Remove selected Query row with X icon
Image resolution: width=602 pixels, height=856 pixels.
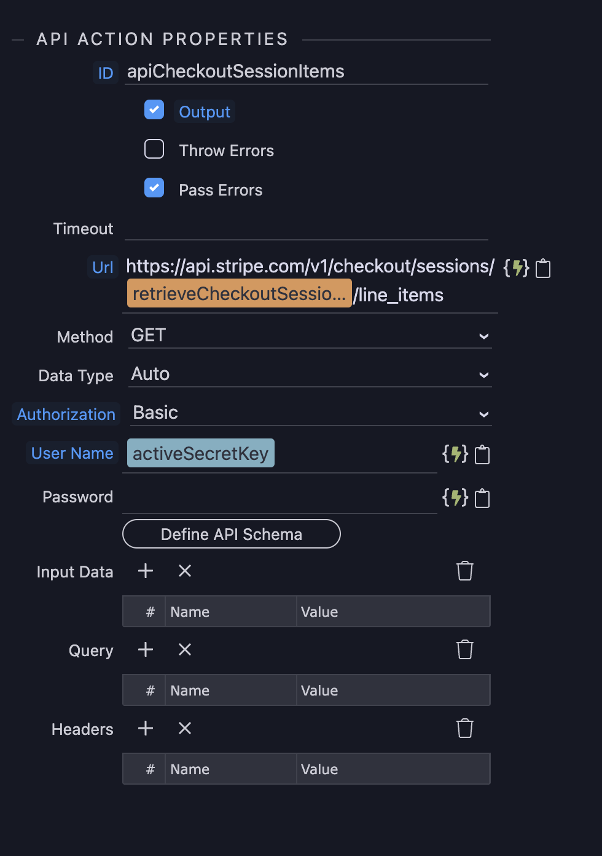(185, 649)
